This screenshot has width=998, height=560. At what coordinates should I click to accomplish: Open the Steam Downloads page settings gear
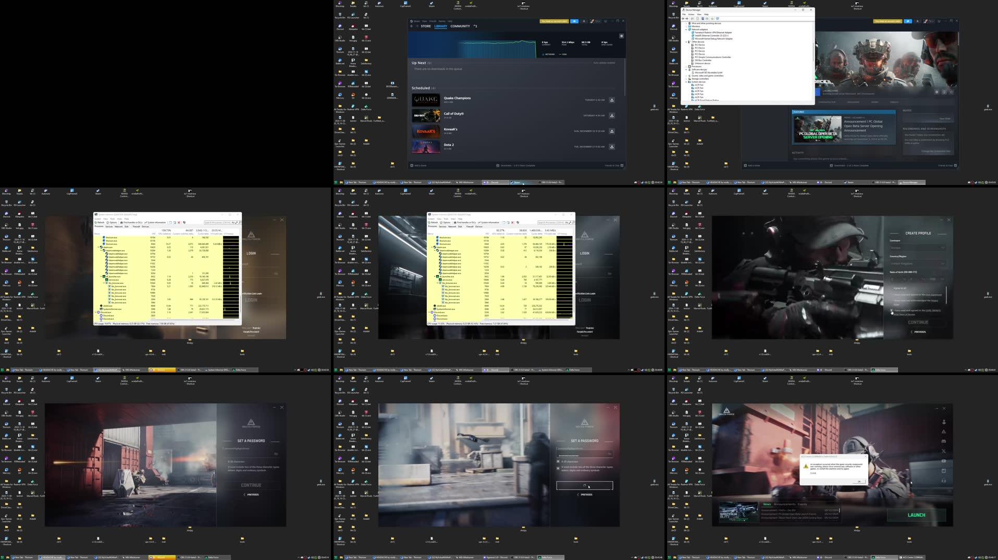click(x=621, y=36)
